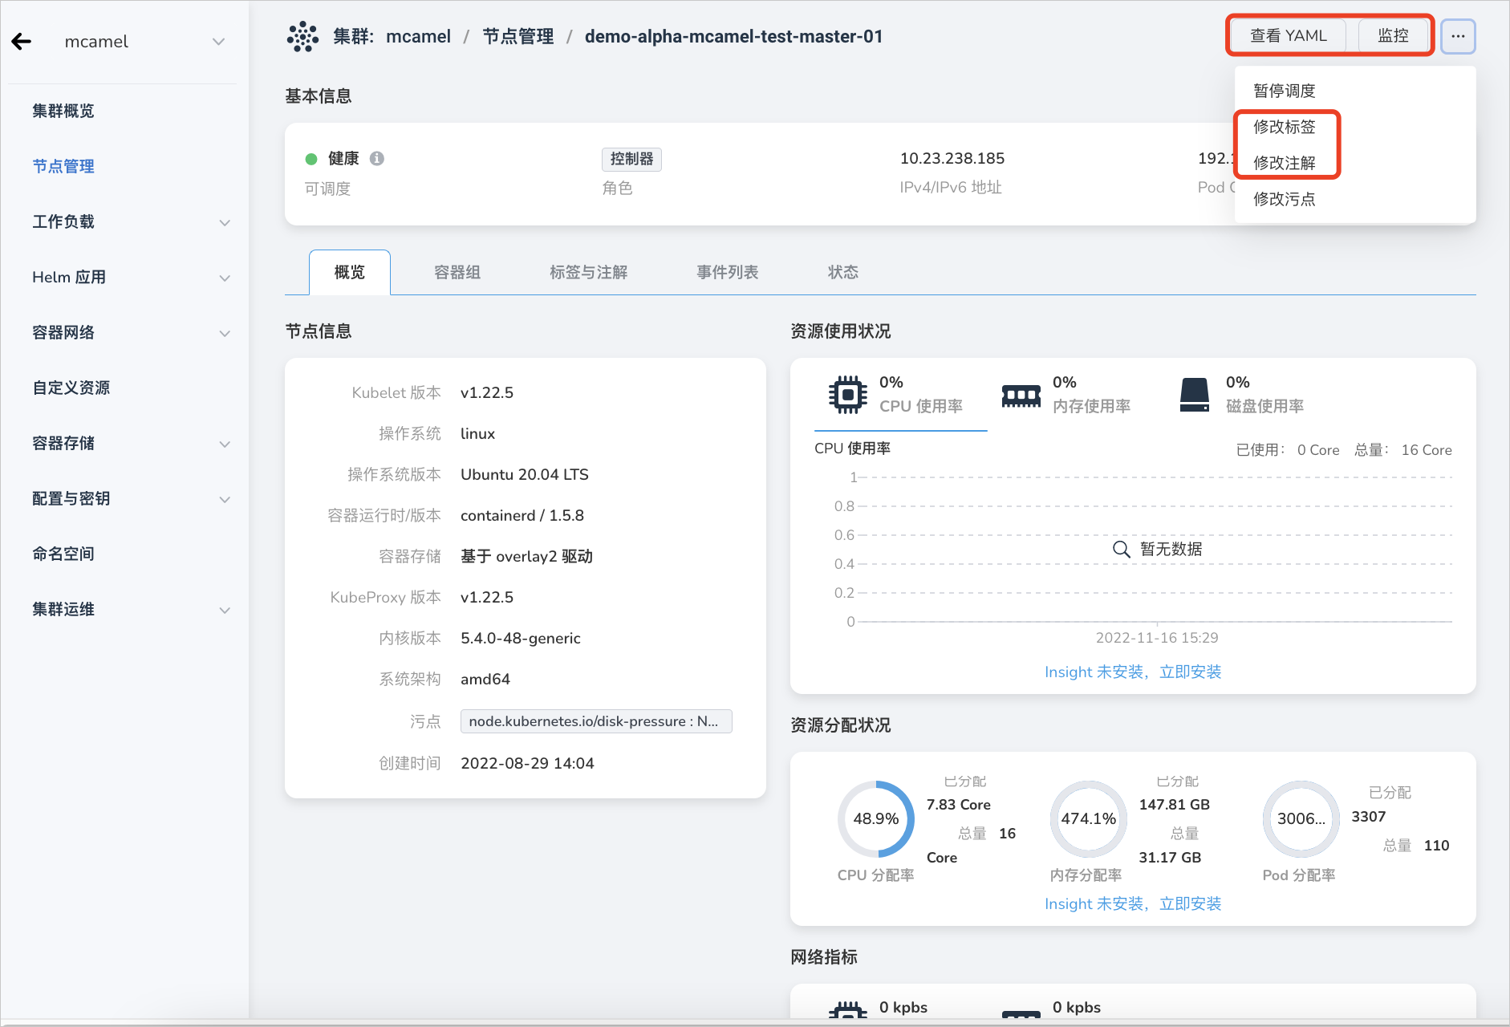Click the mcamel breadcrumb link
The height and width of the screenshot is (1027, 1510).
(419, 37)
